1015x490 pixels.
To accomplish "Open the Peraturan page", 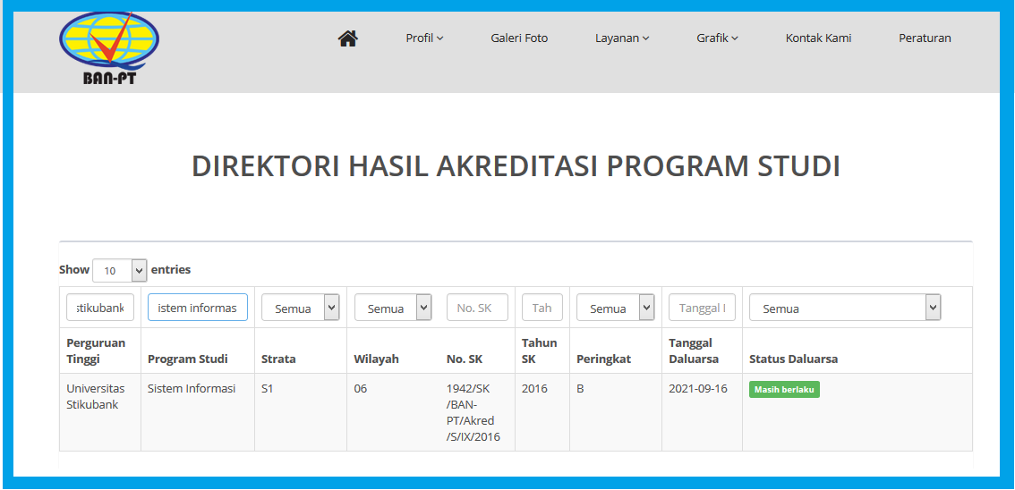I will point(925,38).
